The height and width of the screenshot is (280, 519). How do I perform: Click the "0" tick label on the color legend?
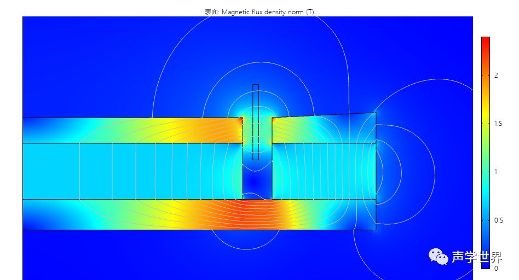[x=496, y=268]
